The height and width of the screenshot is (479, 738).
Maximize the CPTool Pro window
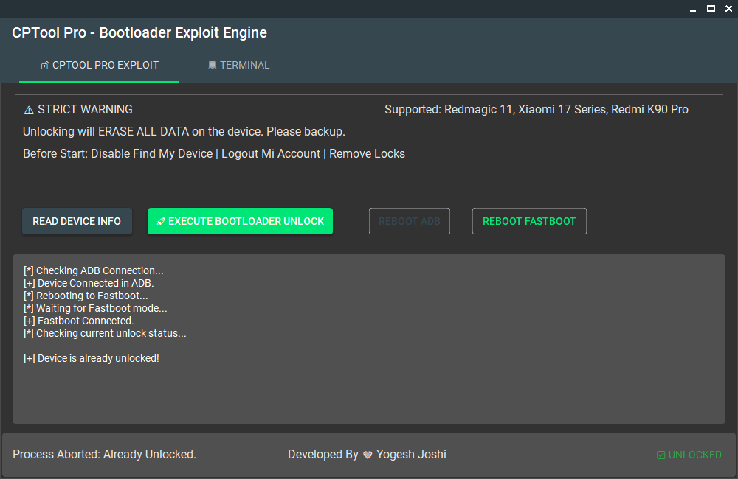tap(711, 9)
